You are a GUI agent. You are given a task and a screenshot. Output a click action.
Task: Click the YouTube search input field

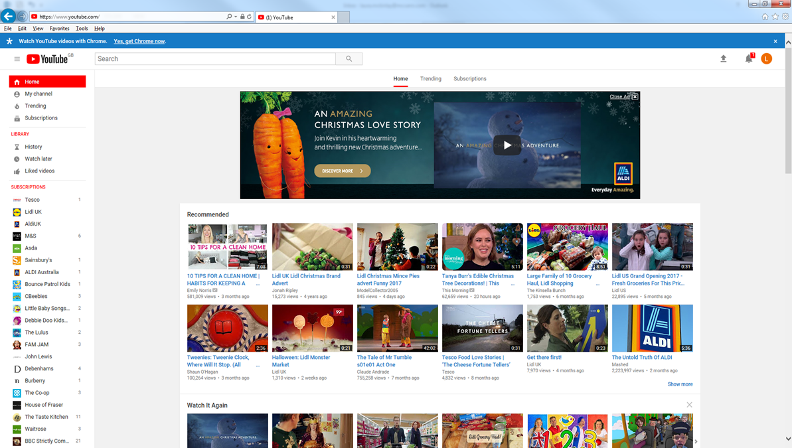click(215, 58)
